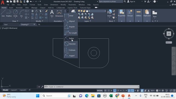The image size is (176, 99).
Task: Select the Circle tool
Action: point(15,13)
